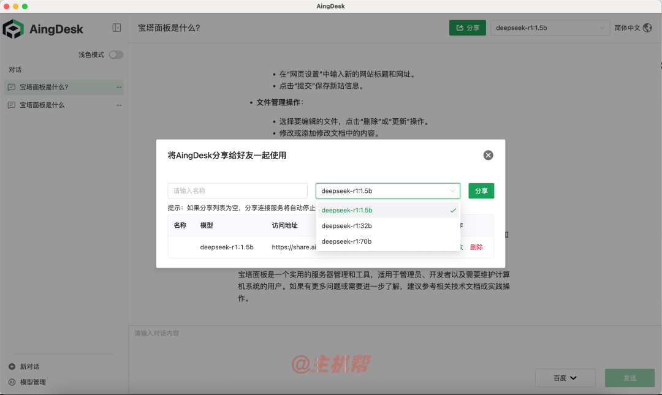Viewport: 662px width, 395px height.
Task: Click the green 分享 button in header
Action: 467,28
